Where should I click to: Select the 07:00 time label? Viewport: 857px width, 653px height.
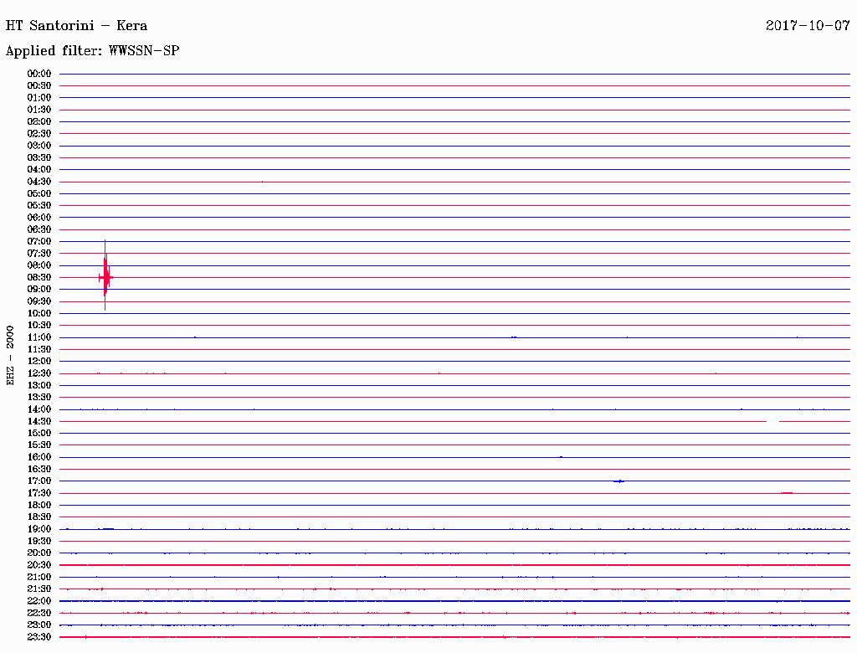coord(39,242)
